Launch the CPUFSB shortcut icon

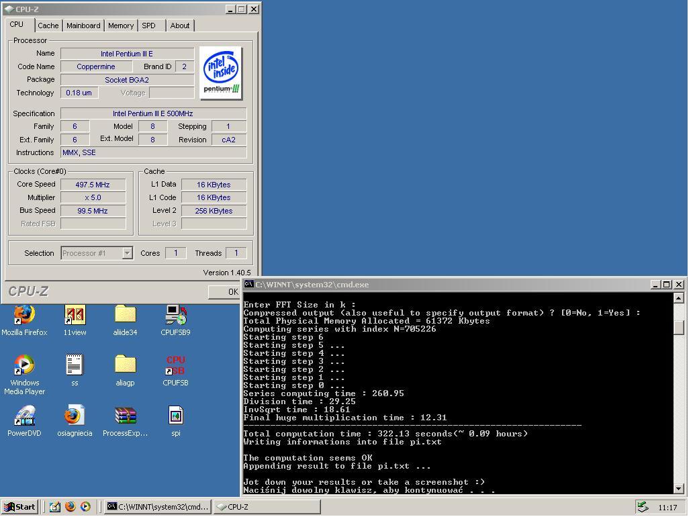click(175, 371)
